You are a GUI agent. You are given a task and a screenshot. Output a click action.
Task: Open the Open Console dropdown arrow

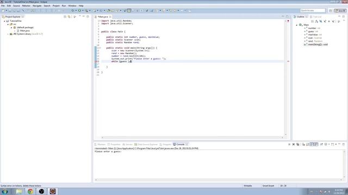click(x=336, y=145)
